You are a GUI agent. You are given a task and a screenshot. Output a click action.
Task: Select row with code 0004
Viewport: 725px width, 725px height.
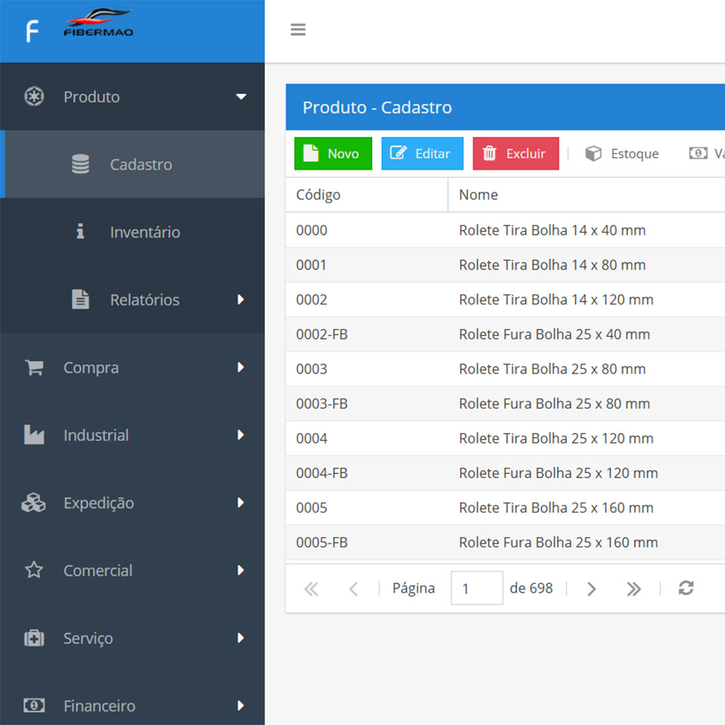click(505, 438)
